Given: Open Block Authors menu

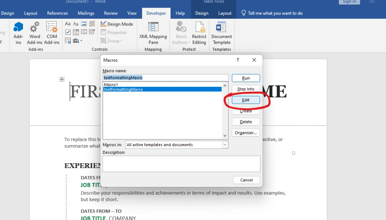Looking at the screenshot, I should pyautogui.click(x=181, y=33).
